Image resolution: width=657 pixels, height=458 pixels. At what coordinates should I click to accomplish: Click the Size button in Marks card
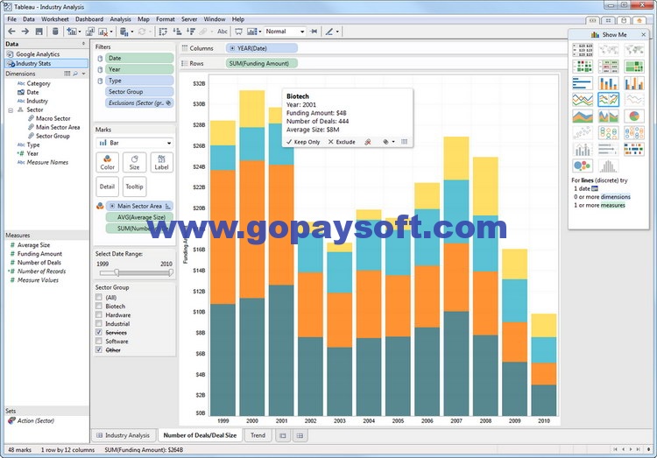pyautogui.click(x=135, y=162)
